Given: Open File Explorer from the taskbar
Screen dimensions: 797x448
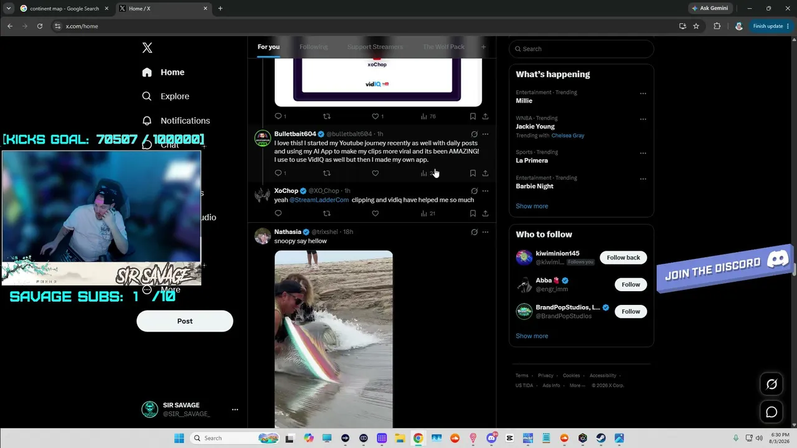Looking at the screenshot, I should (400, 438).
